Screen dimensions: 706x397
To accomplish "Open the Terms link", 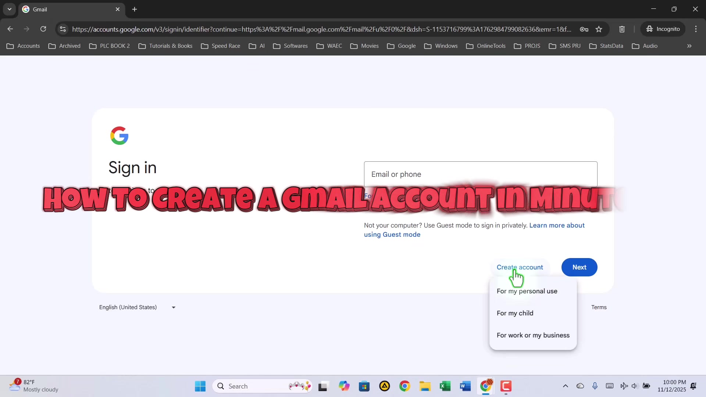I will 599,307.
